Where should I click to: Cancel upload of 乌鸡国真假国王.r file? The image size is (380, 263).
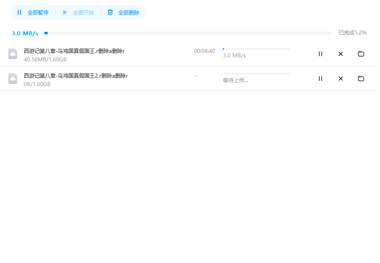(x=341, y=54)
